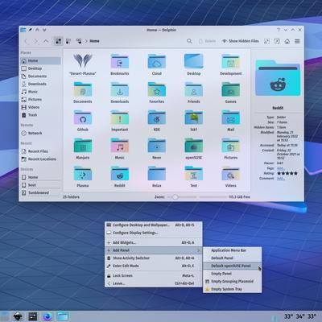Choose Lock Screen
This screenshot has height=322, width=322.
(153, 275)
